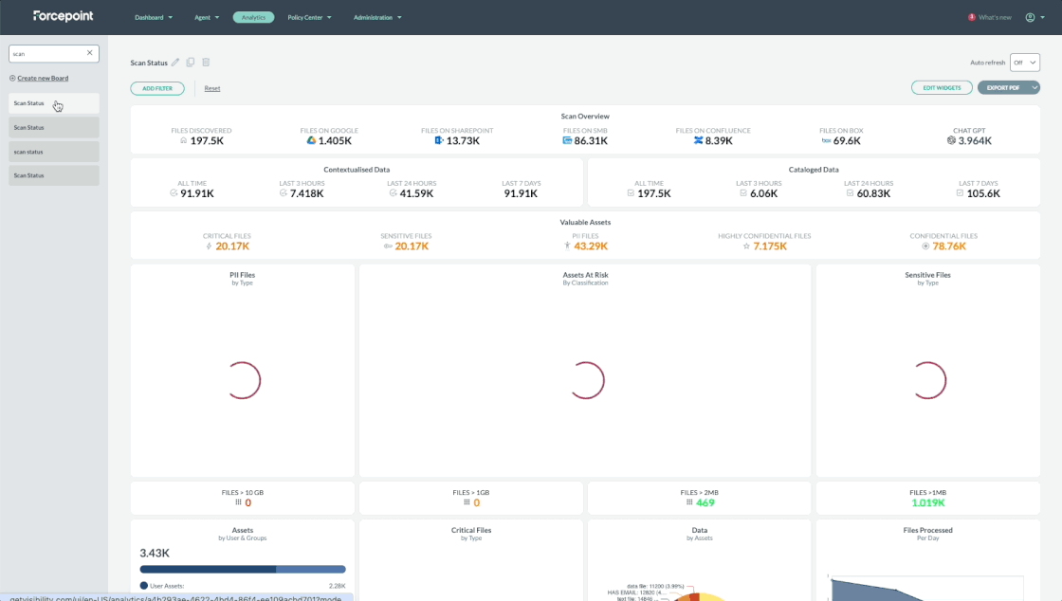Click the Google Drive icon in Scan Overview
This screenshot has height=601, width=1062.
(310, 140)
